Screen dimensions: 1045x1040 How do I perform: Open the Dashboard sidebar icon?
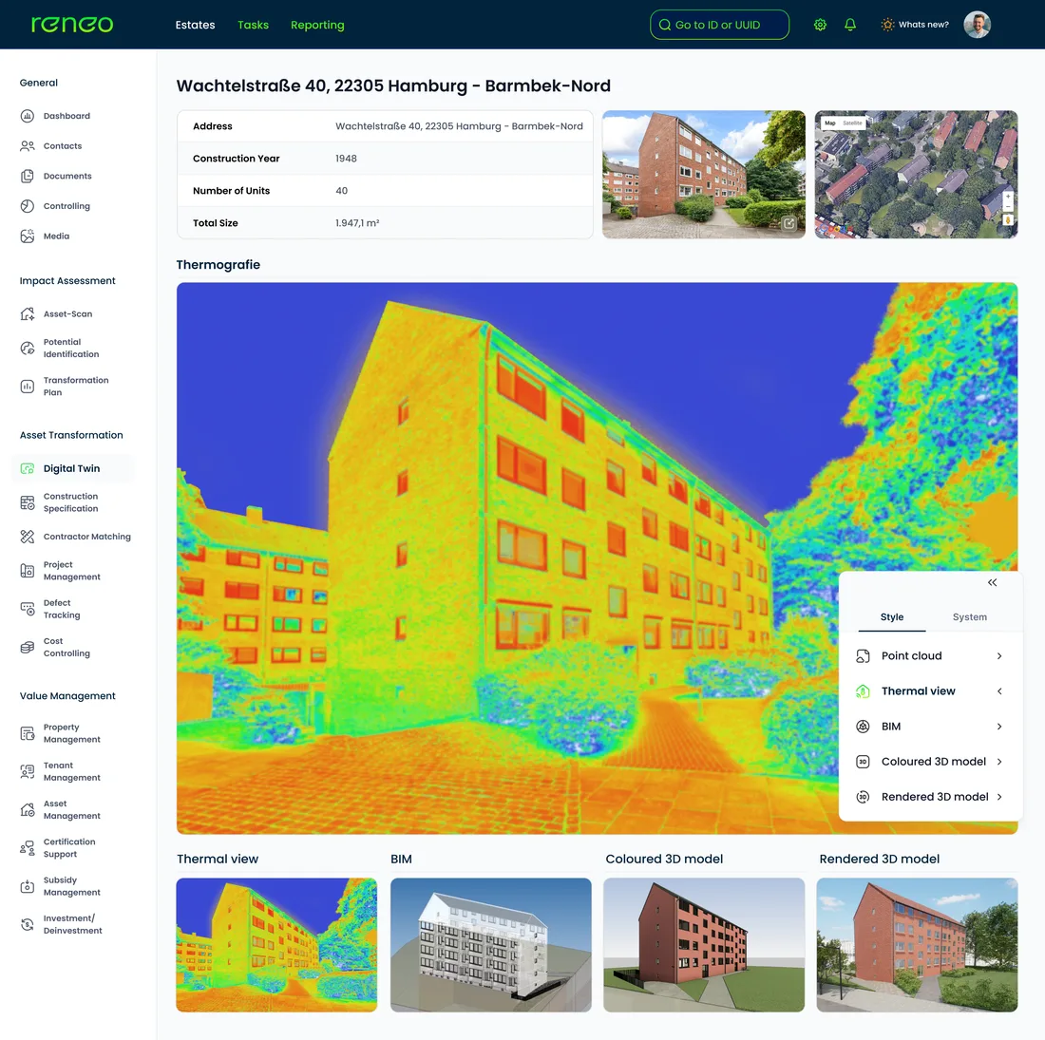pos(28,116)
